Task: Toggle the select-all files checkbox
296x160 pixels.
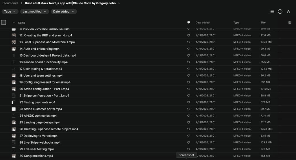Action: (3, 23)
